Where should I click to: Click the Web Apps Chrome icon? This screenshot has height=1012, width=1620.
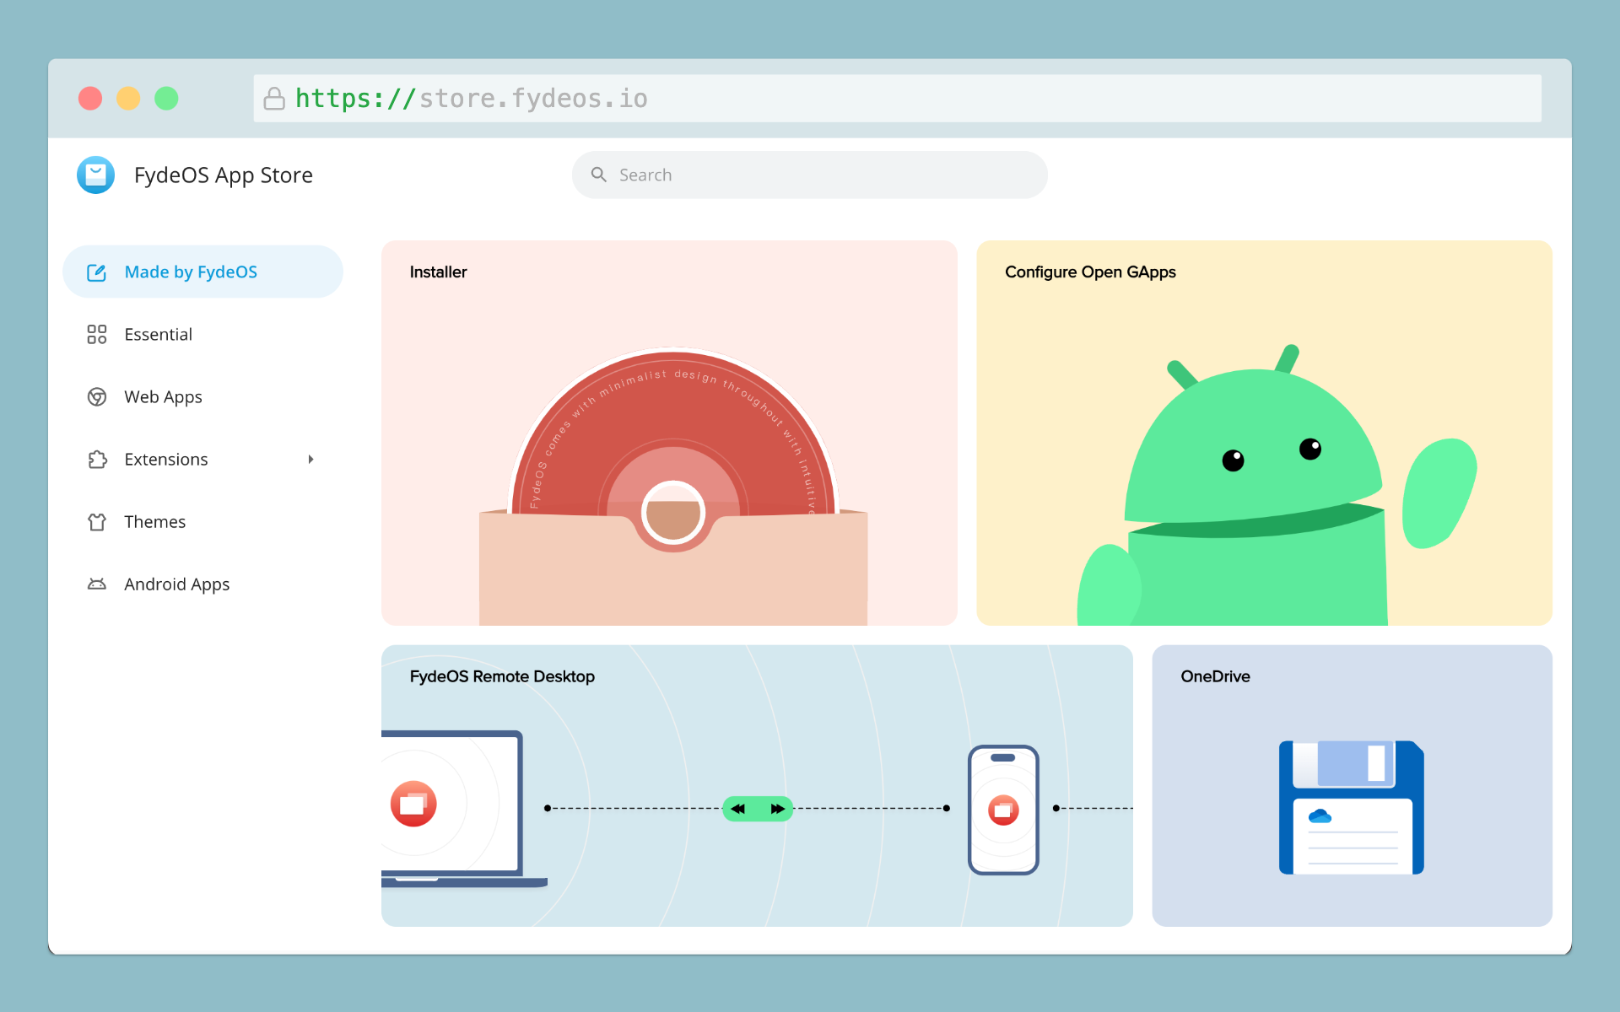click(x=96, y=397)
